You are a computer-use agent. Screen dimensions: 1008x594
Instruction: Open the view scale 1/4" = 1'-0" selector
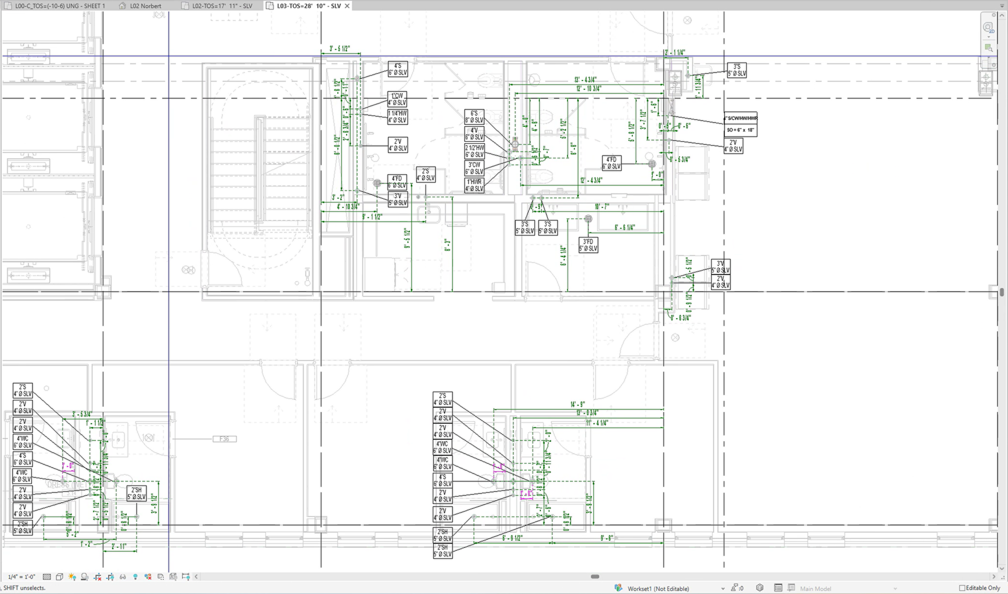coord(22,577)
